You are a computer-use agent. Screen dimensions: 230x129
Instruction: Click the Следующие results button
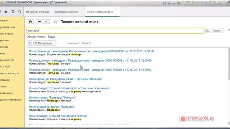[45, 43]
